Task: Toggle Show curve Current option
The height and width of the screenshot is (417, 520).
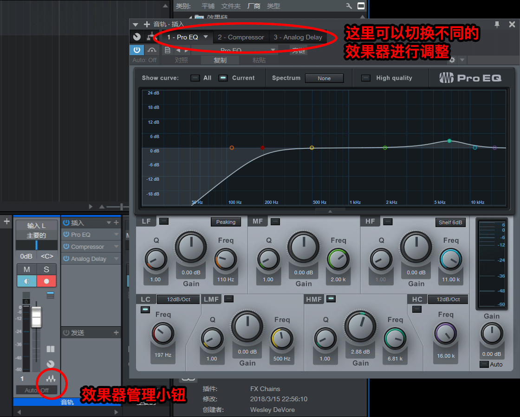Action: [x=223, y=78]
